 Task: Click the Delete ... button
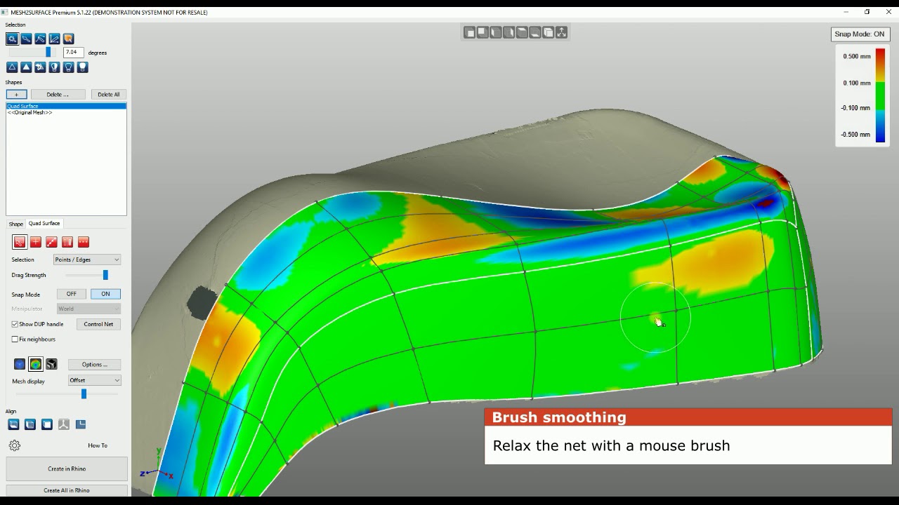click(x=58, y=94)
